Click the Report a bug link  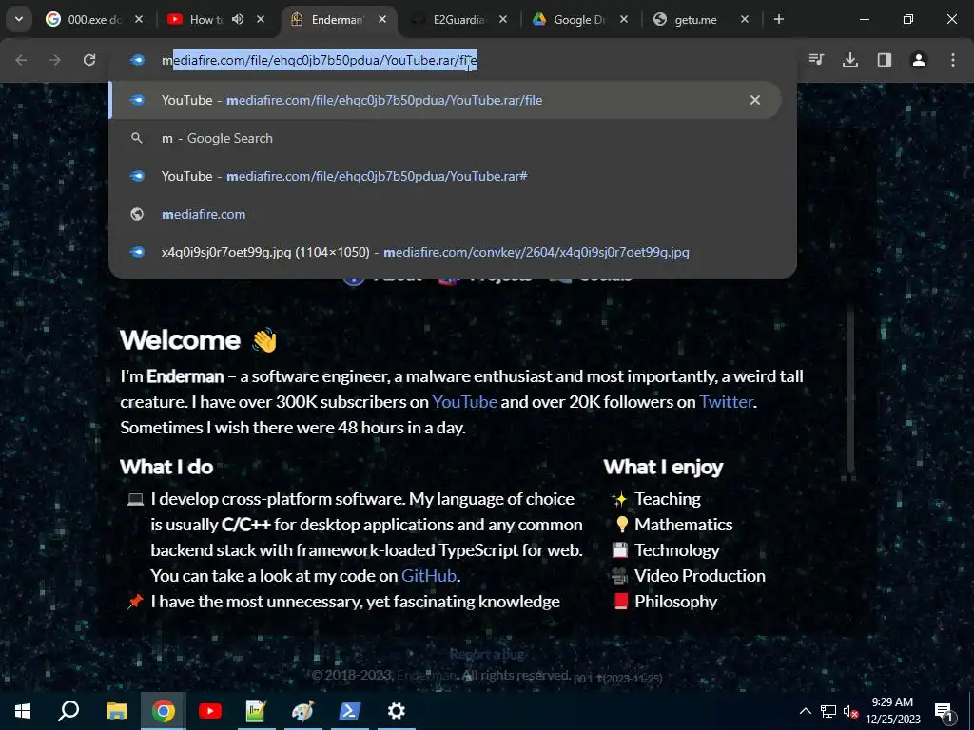tap(487, 654)
